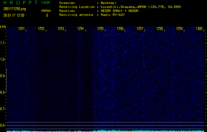Click the HROFFT title text
207x132 pixels.
(20, 3)
